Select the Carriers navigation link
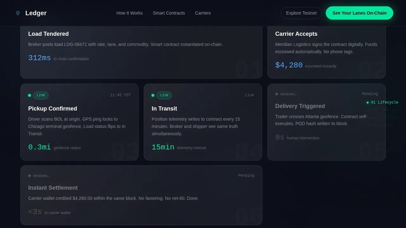406x228 pixels. [203, 13]
